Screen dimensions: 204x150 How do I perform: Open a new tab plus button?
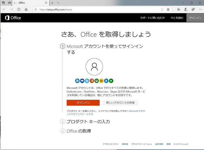click(x=52, y=3)
